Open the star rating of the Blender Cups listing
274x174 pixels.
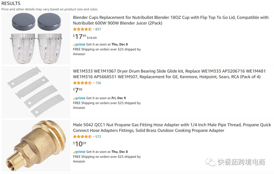82,29
